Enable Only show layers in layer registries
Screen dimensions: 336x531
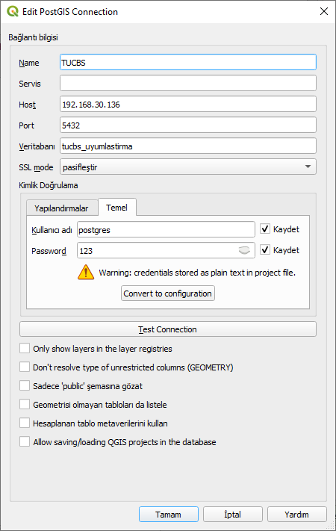(25, 348)
